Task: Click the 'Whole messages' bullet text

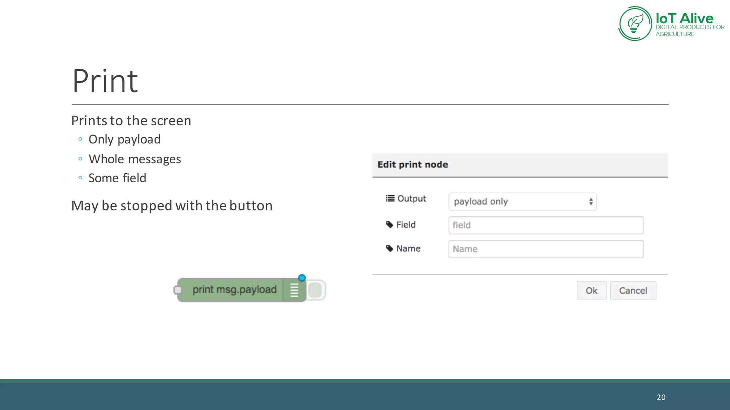Action: [x=135, y=159]
